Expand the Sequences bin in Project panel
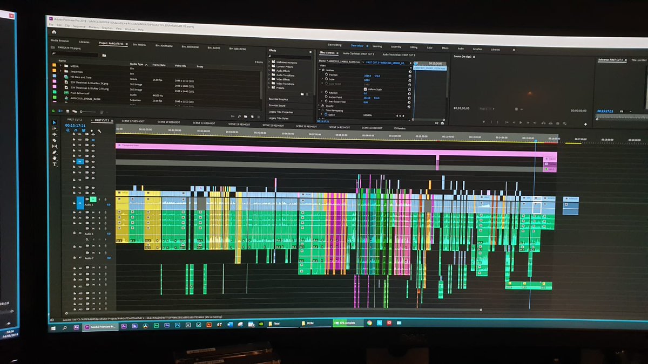Image resolution: width=648 pixels, height=364 pixels. (x=60, y=71)
